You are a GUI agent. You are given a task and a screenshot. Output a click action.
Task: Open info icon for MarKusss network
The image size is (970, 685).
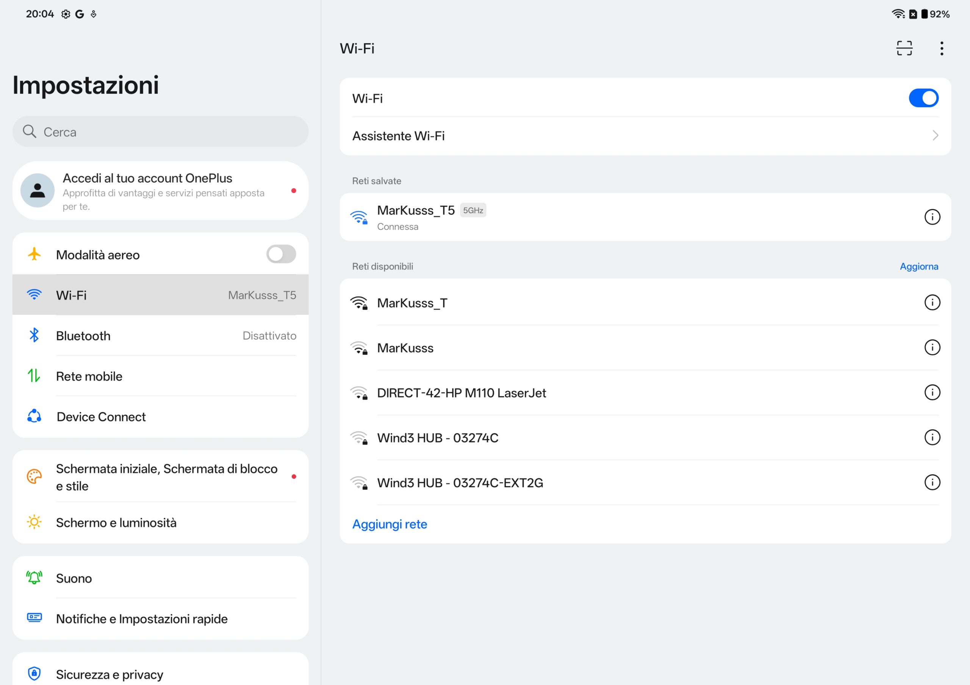point(932,347)
